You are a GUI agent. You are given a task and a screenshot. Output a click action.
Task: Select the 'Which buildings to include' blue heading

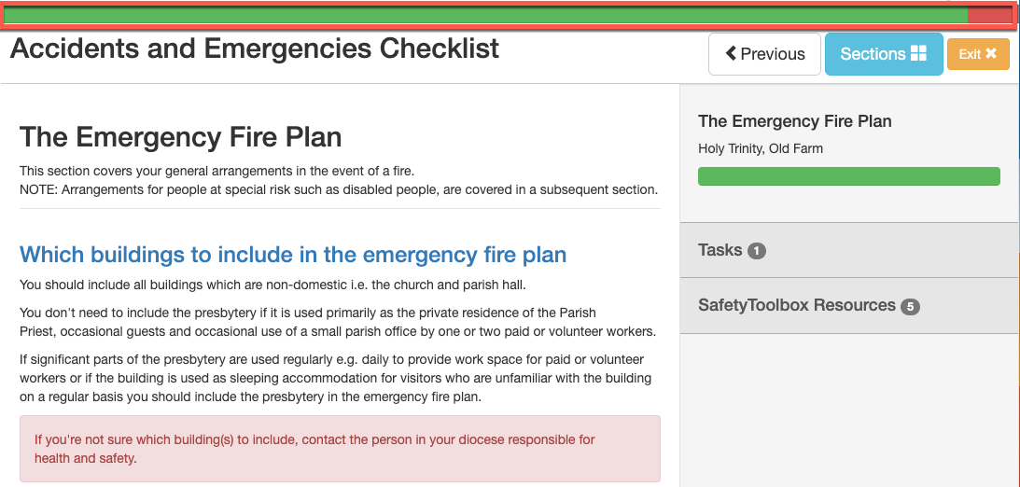[x=293, y=254]
